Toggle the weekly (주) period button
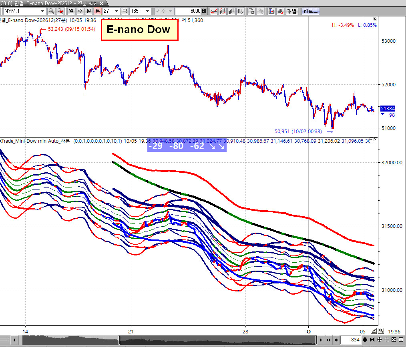Screen dimensions: 406x347 [80, 11]
